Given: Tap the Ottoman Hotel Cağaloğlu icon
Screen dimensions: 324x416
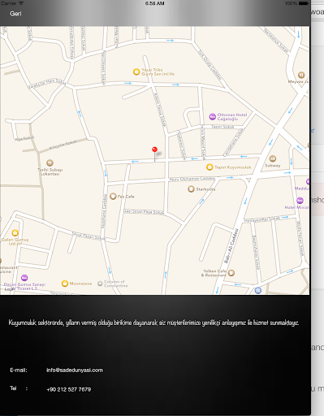Looking at the screenshot, I should pos(213,117).
